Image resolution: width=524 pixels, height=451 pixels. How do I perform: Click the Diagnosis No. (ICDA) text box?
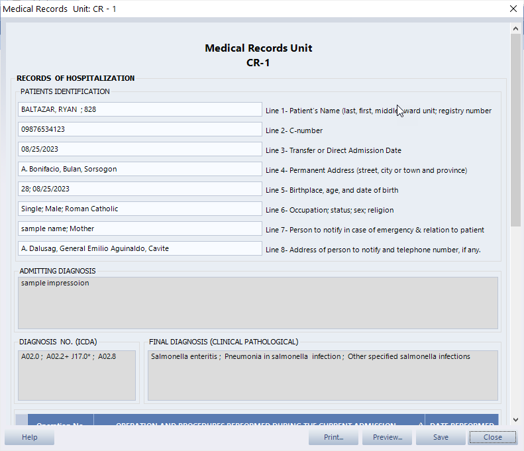(x=77, y=376)
